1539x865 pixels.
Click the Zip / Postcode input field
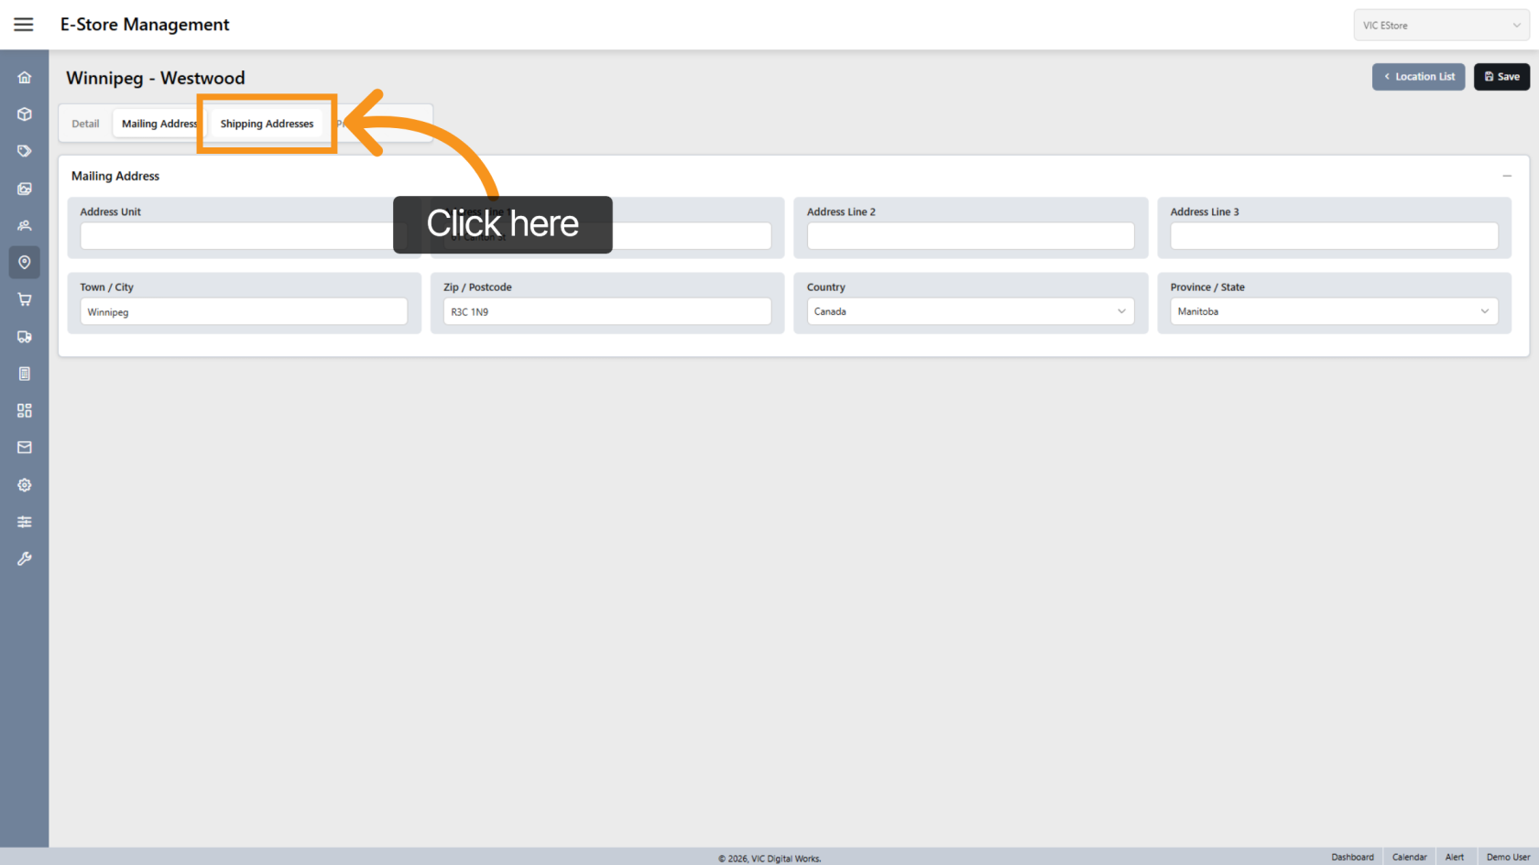click(x=606, y=312)
